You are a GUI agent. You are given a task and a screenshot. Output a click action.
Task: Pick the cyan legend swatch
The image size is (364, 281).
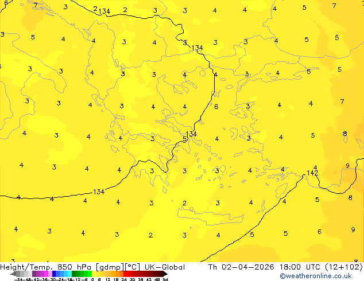click(69, 274)
